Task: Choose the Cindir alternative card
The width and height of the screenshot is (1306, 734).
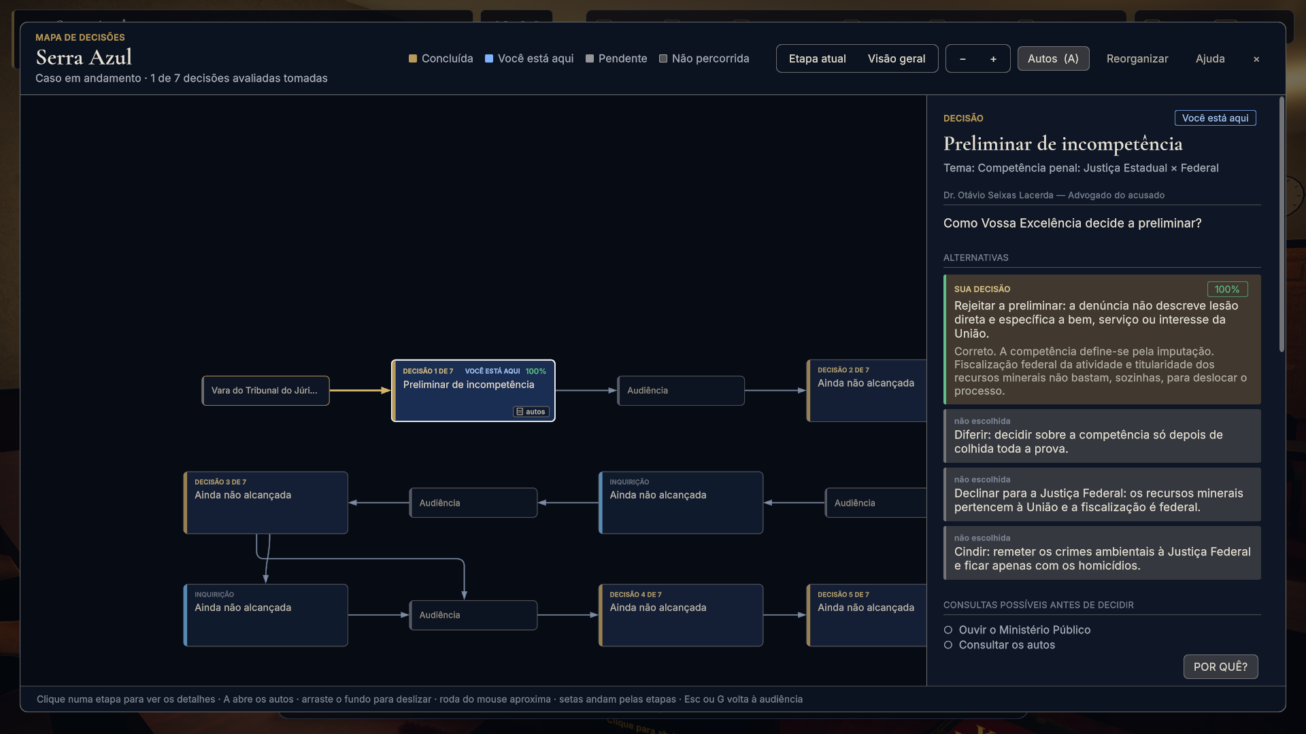Action: coord(1102,553)
